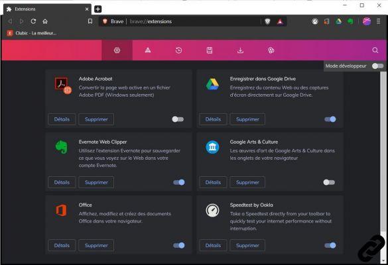Image resolution: width=388 pixels, height=265 pixels.
Task: Click the search magnifier in pink bar
Action: [375, 50]
